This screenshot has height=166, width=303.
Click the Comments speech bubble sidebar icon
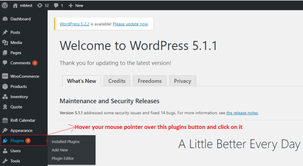(5, 63)
